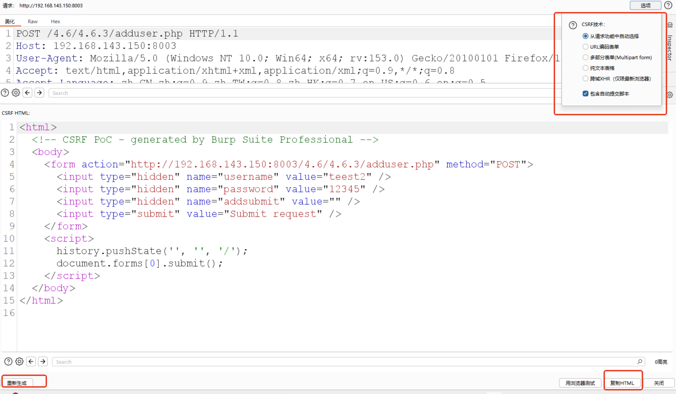676x394 pixels.
Task: Click the form action line in CSRF HTML
Action: click(289, 164)
